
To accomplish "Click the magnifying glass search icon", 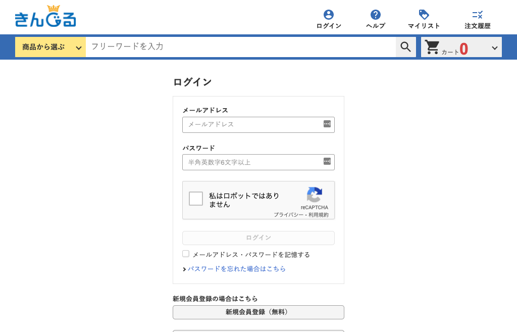I will (406, 47).
